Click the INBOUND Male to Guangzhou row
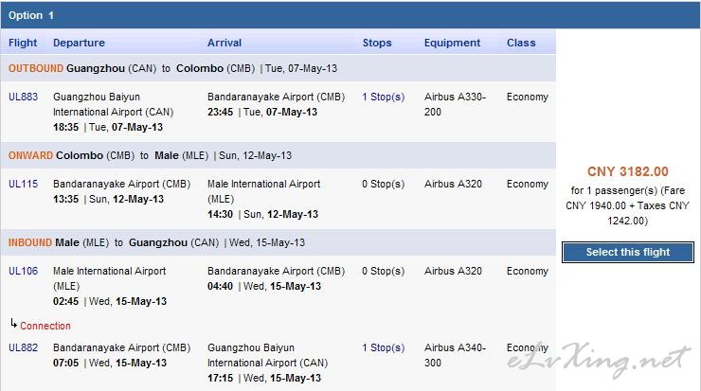The height and width of the screenshot is (391, 701). pyautogui.click(x=279, y=242)
